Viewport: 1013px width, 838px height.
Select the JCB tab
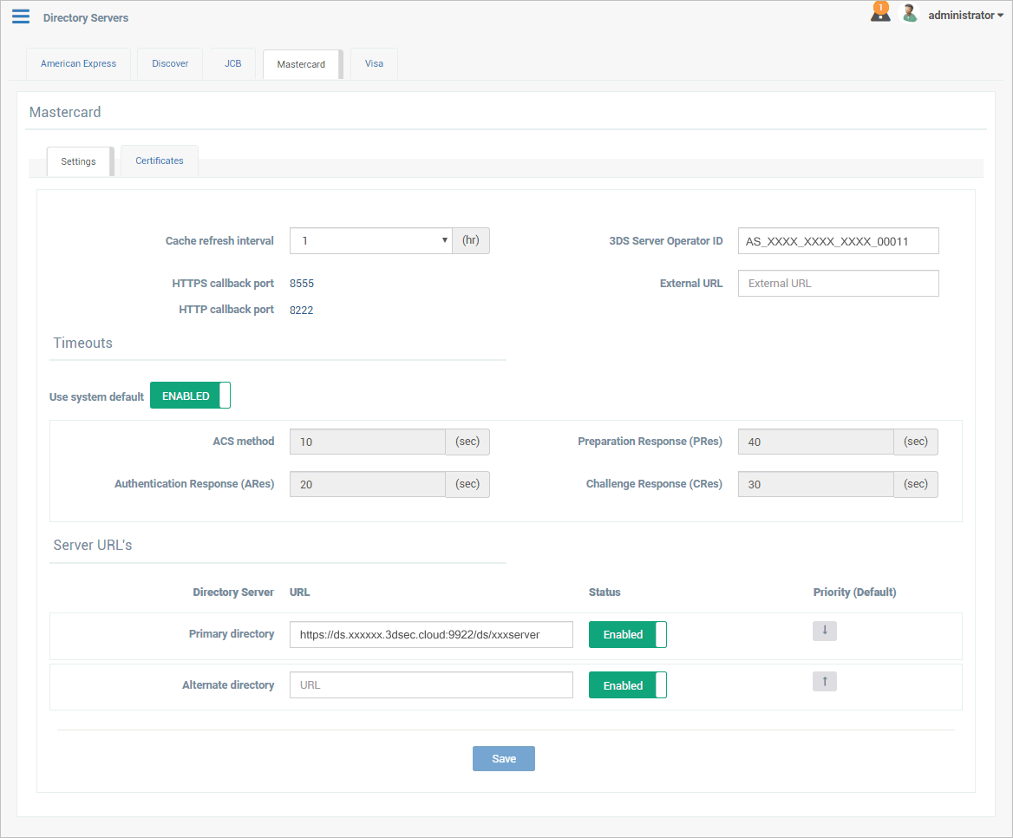(x=232, y=63)
